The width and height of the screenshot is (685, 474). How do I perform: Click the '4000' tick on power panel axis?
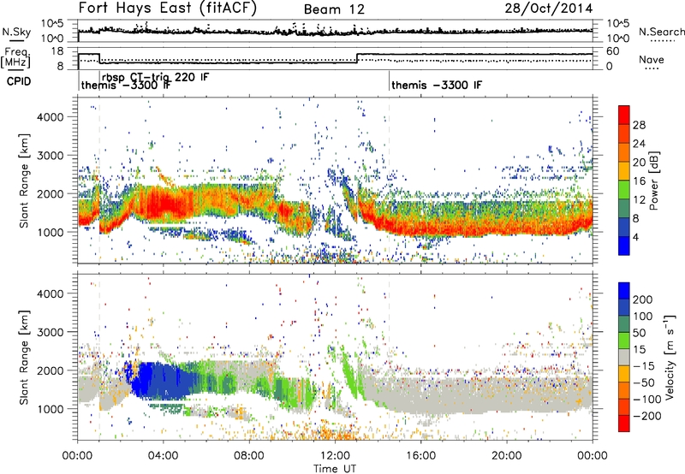tap(50, 117)
